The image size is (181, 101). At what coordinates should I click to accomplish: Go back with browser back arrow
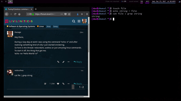pyautogui.click(x=7, y=14)
